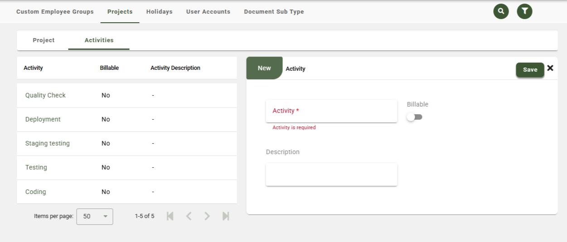Open Items per page dropdown
Viewport: 567px width, 242px height.
[x=95, y=217]
